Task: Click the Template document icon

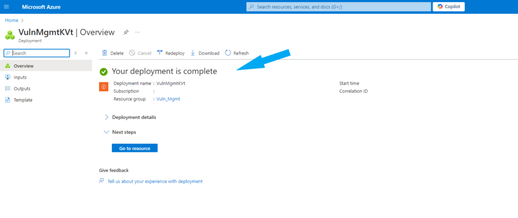Action: tap(8, 100)
